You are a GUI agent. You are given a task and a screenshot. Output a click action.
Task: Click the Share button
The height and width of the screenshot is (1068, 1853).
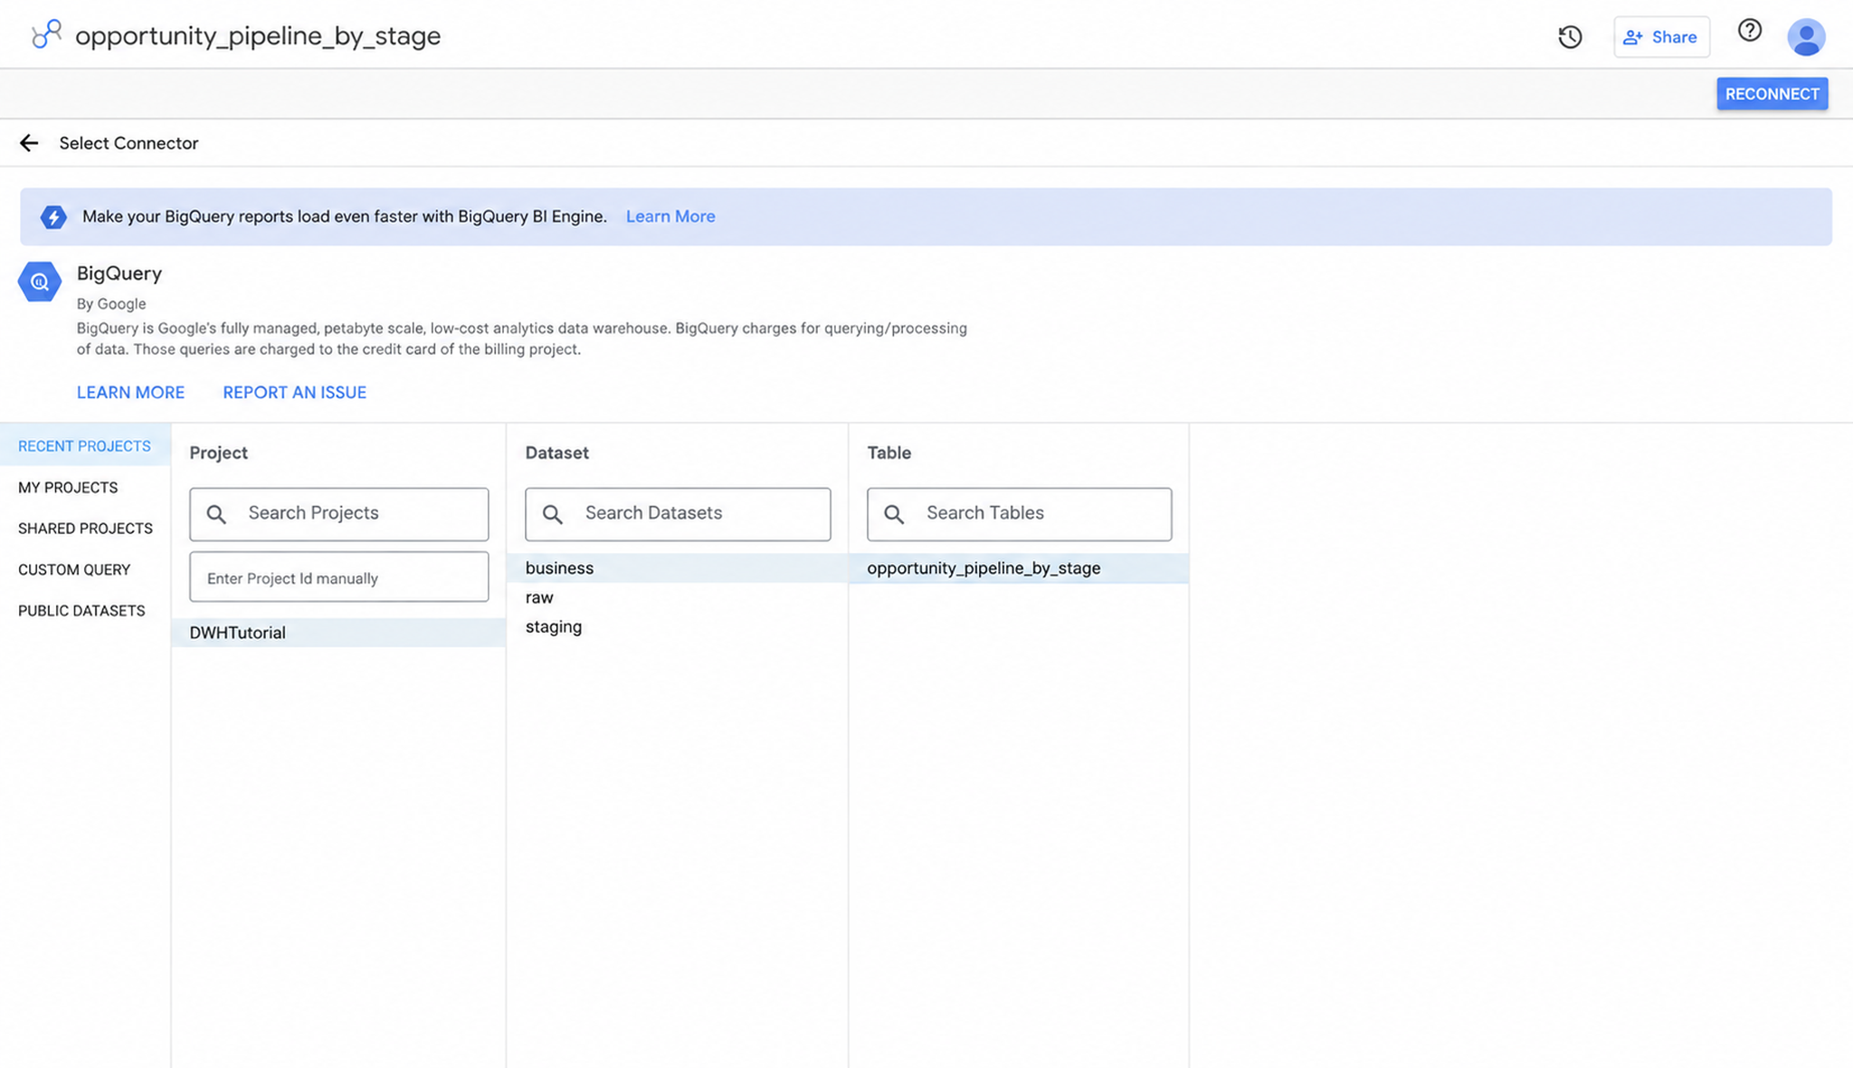pos(1661,37)
